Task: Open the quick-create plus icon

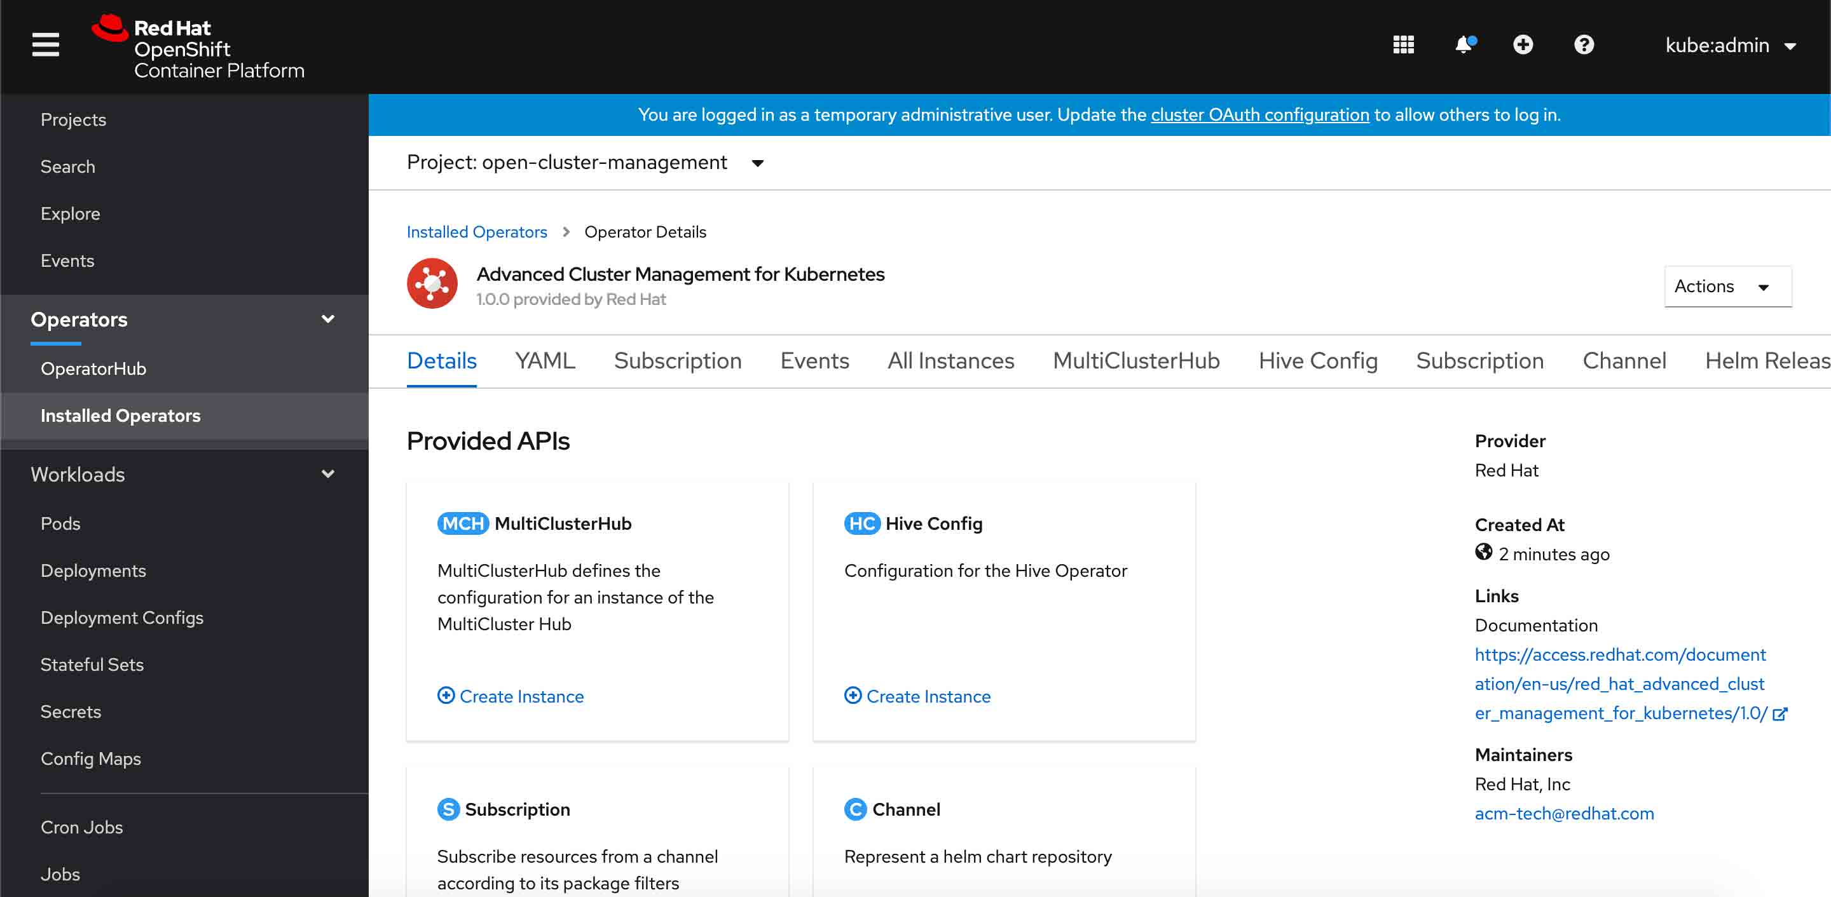Action: click(1523, 44)
